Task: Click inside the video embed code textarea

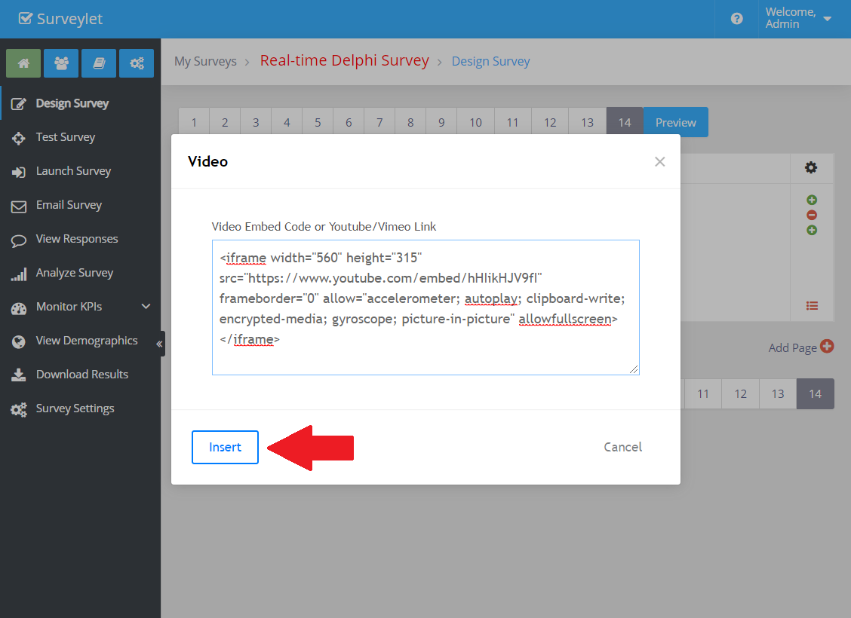Action: pos(425,307)
